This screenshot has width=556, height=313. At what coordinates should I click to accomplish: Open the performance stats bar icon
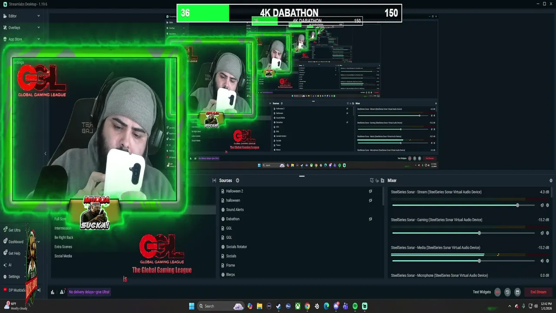[53, 292]
